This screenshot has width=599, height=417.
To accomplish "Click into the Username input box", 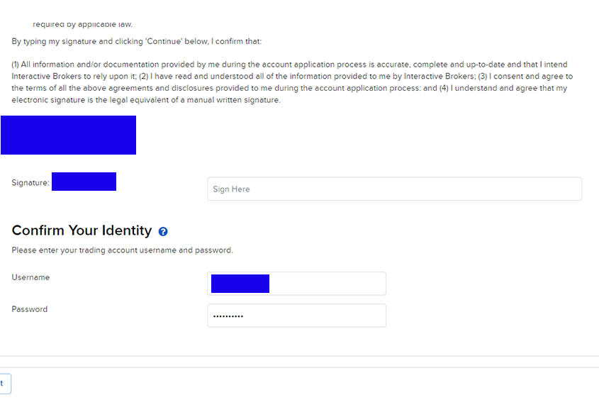I will (x=326, y=284).
